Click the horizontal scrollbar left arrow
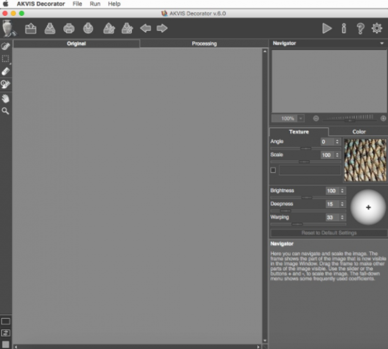 coord(16,346)
